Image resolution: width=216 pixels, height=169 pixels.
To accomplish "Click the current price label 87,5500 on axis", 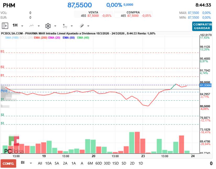I will pyautogui.click(x=205, y=85).
